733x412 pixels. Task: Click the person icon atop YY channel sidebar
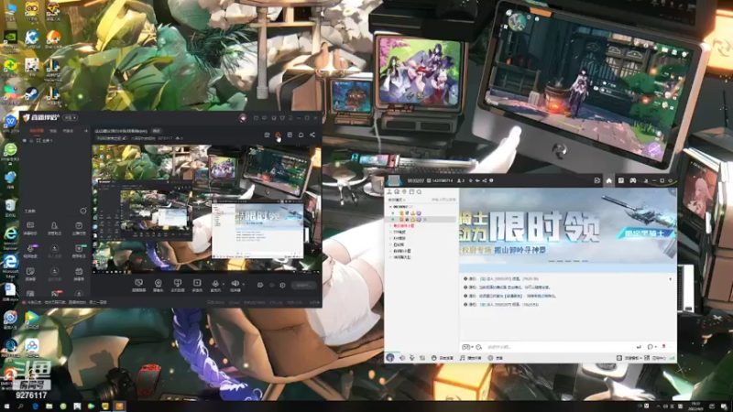(389, 192)
